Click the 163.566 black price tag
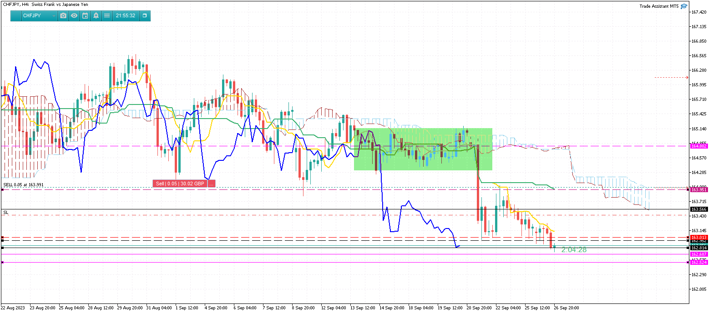 tap(699, 209)
